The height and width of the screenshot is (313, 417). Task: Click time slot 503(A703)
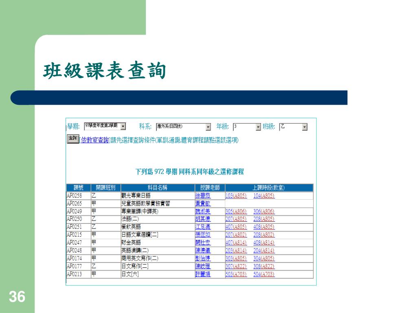coord(236,274)
